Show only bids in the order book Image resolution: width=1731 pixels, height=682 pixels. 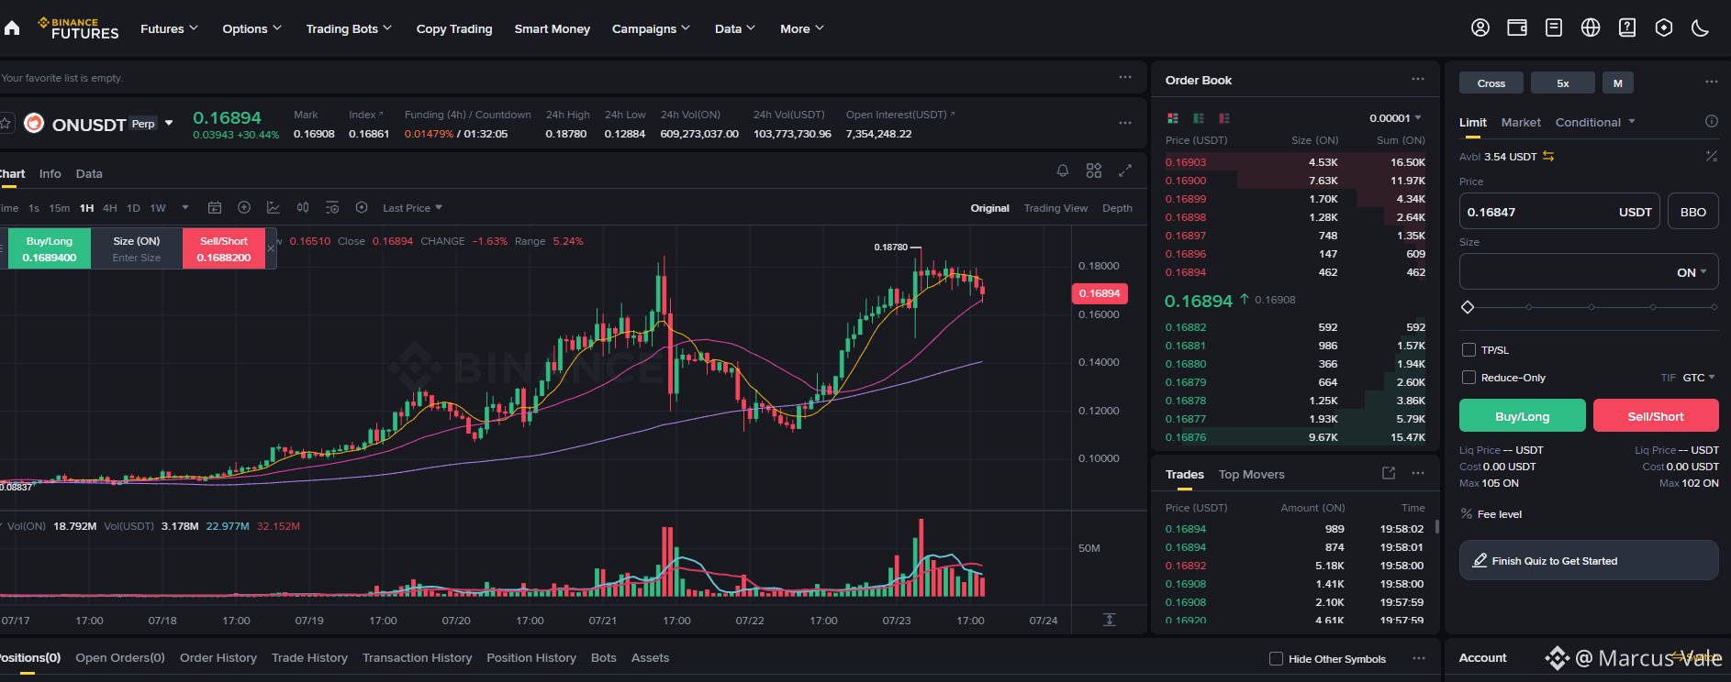tap(1199, 118)
